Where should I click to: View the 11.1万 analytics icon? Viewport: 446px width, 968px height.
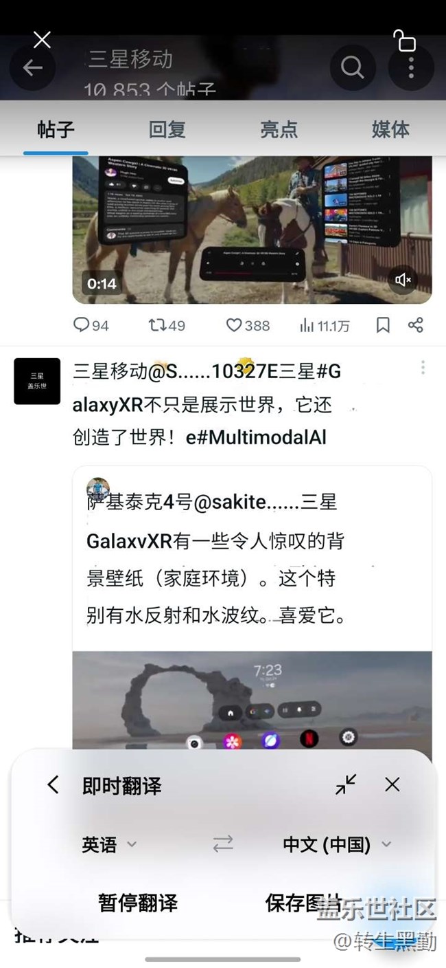[325, 325]
